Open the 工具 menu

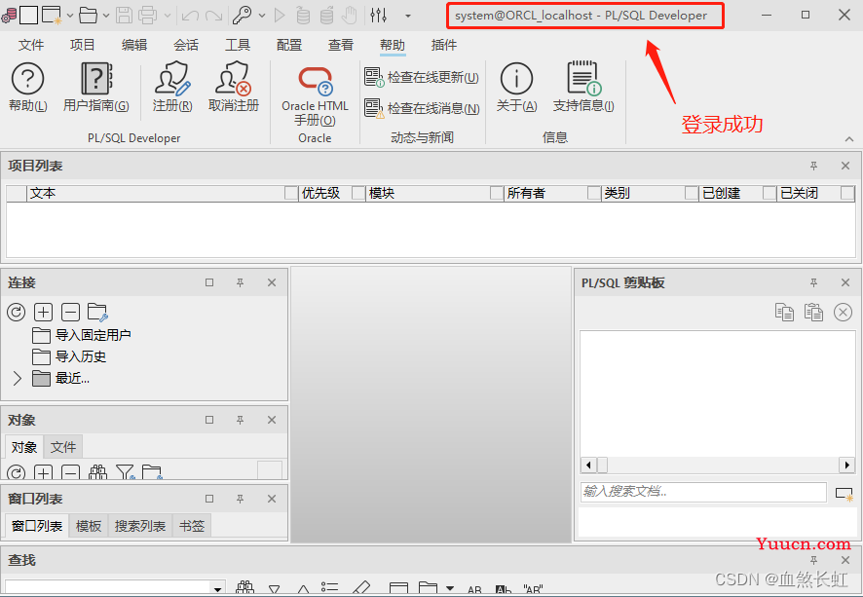238,45
